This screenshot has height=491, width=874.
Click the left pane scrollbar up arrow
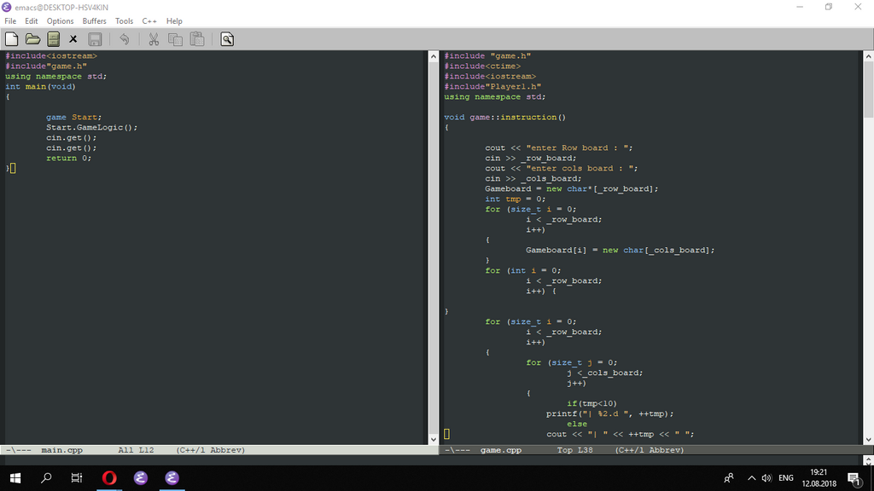[434, 56]
